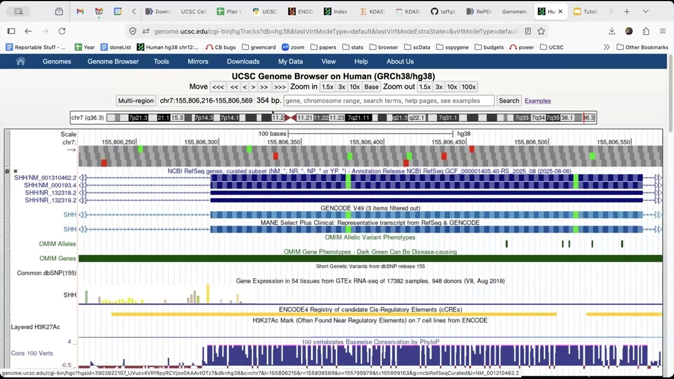This screenshot has height=379, width=674.
Task: Move far left with the <<< button
Action: click(x=218, y=87)
